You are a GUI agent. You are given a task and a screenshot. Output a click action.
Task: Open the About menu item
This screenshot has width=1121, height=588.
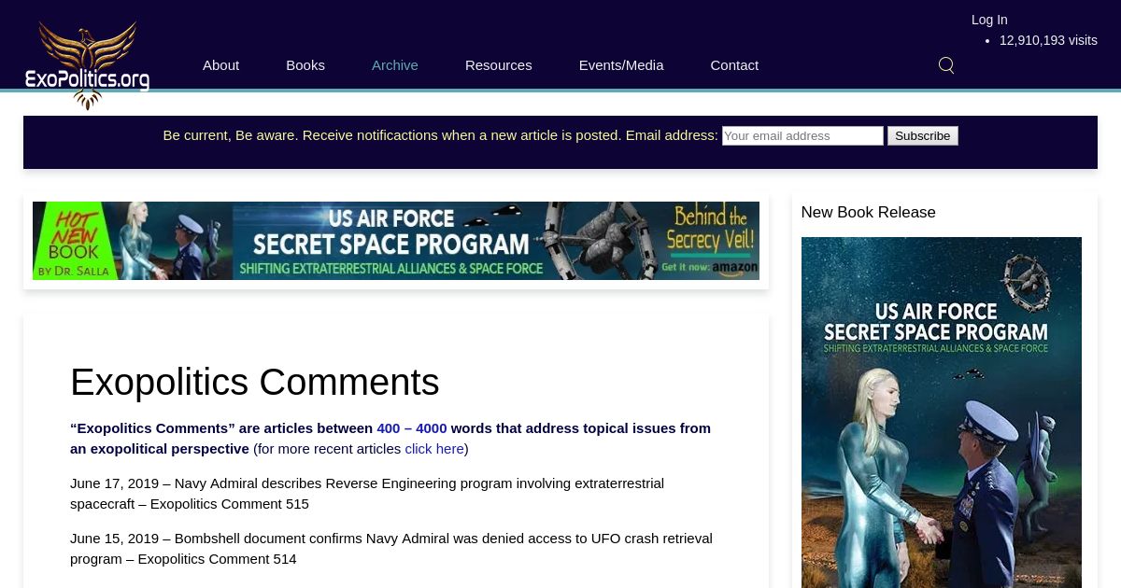(x=220, y=65)
